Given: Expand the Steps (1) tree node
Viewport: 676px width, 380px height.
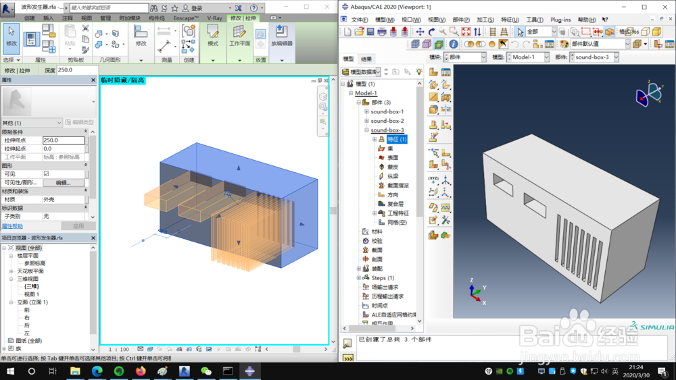Looking at the screenshot, I should 359,278.
